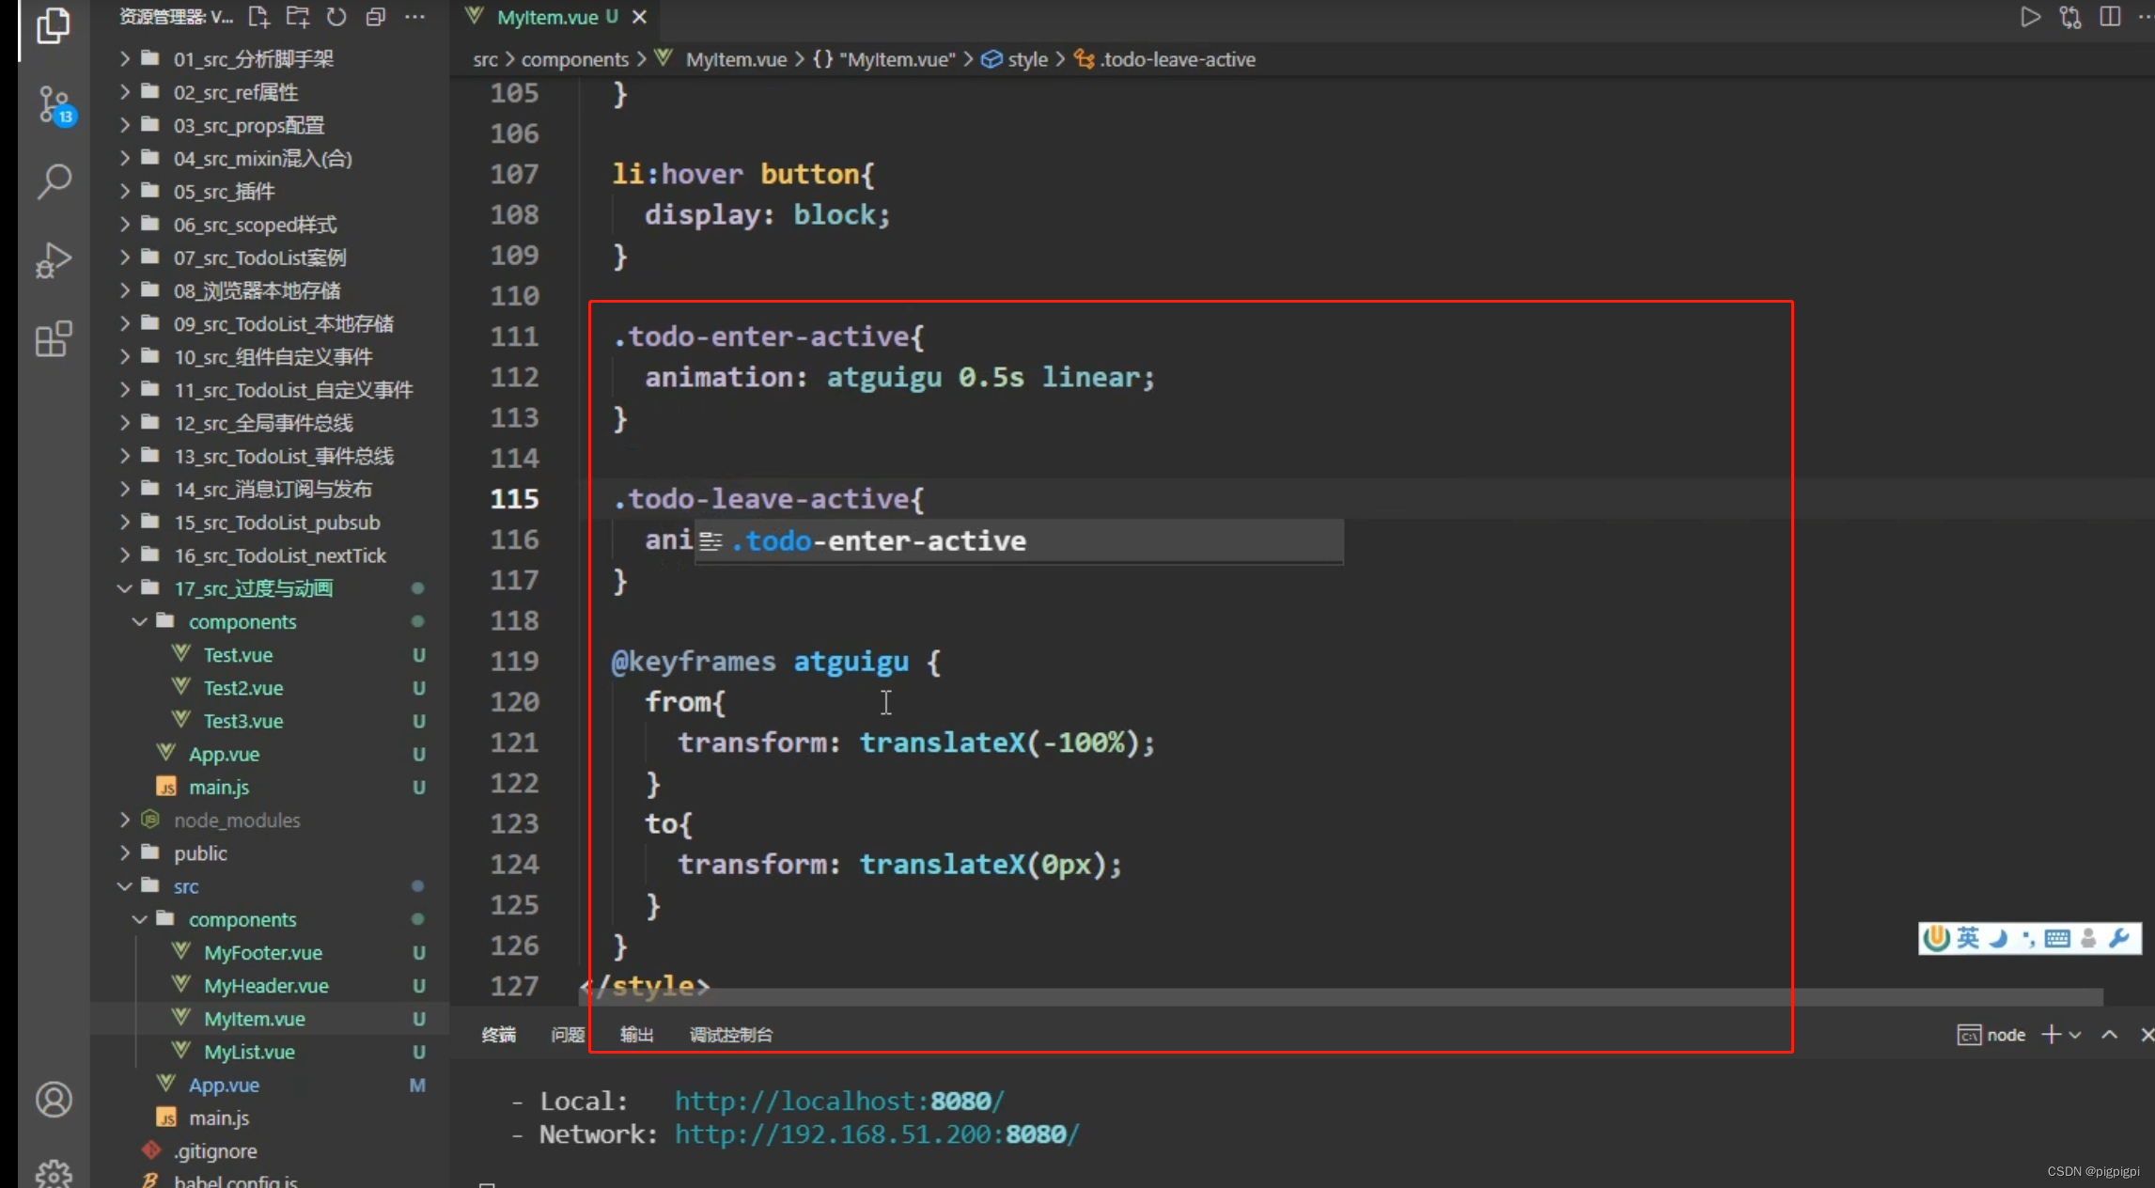Place cursor at 'animation: atguigu 0.5s linear;'
Screen dimensions: 2155x1188
point(899,377)
